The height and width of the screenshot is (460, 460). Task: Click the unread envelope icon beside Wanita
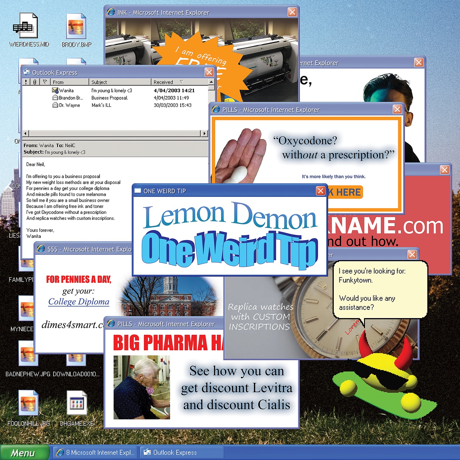tap(55, 90)
